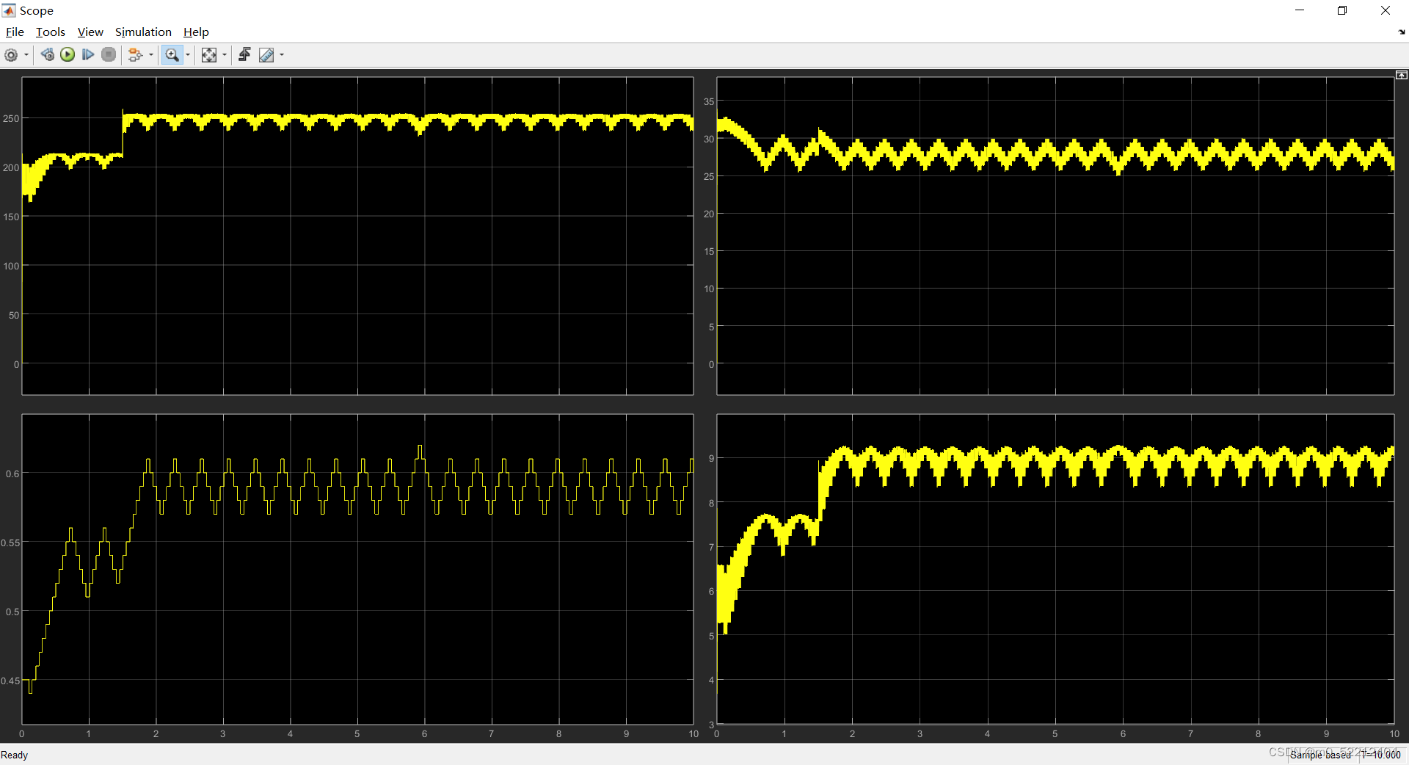
Task: Open the measurements dropdown arrow
Action: click(x=282, y=54)
